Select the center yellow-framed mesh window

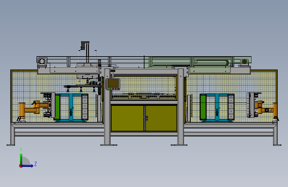click(x=144, y=88)
